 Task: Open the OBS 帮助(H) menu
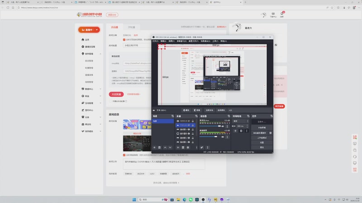[x=224, y=41]
